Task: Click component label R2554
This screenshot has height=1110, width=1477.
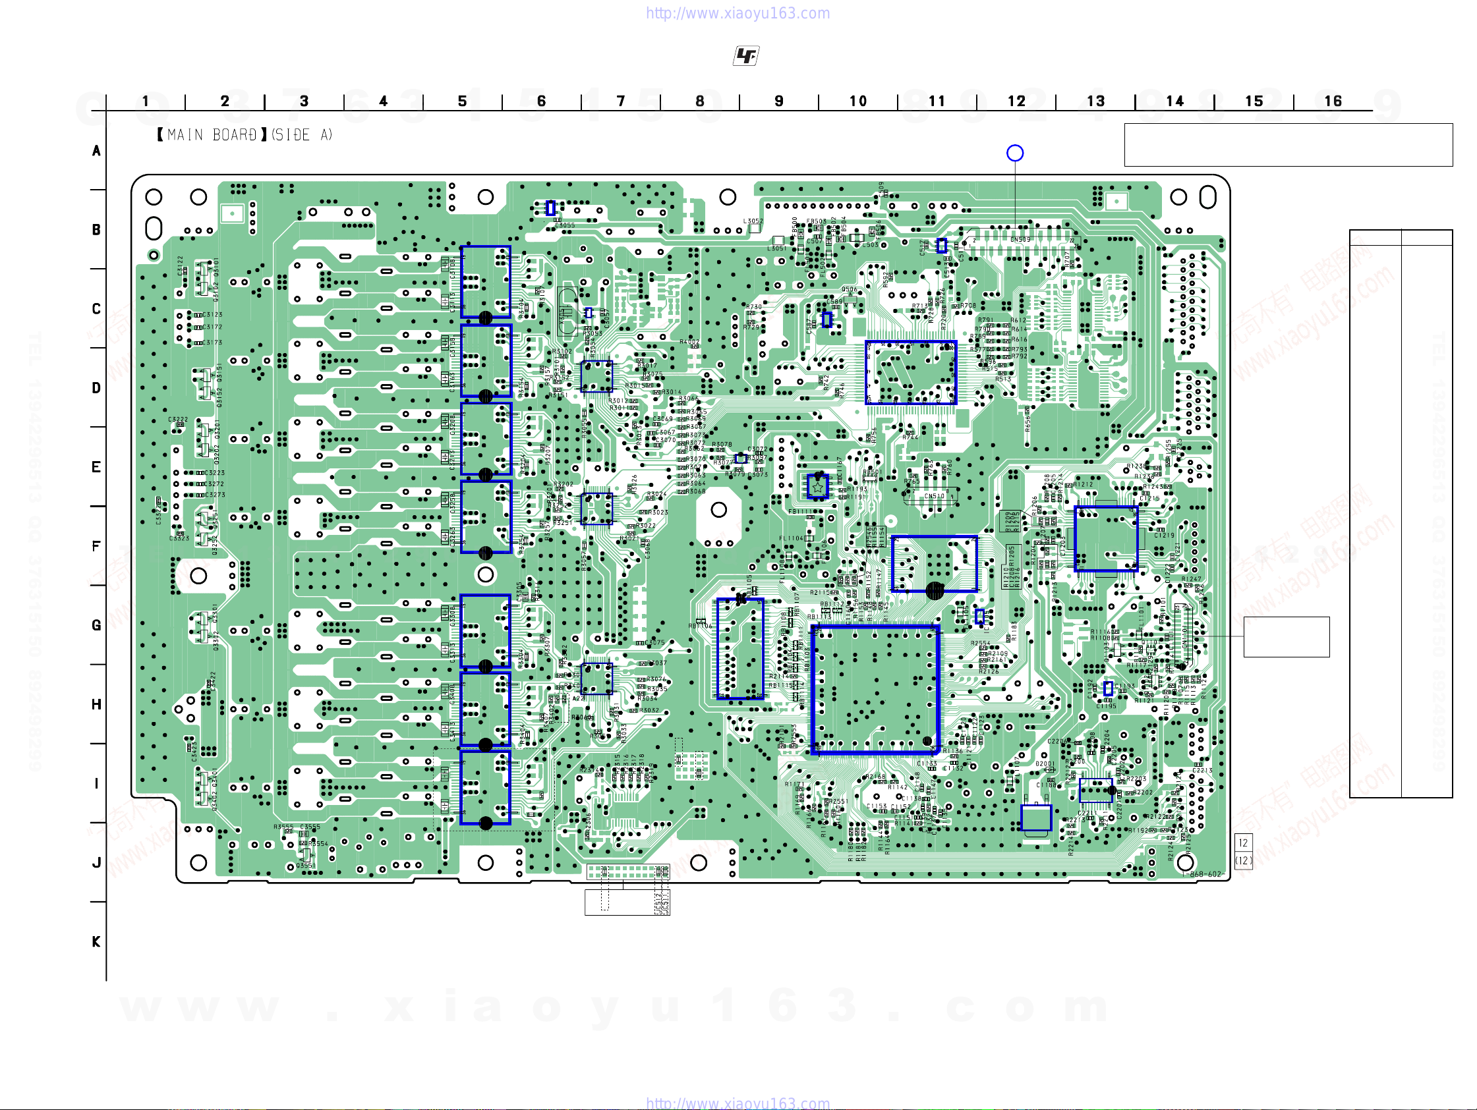Action: (x=981, y=644)
